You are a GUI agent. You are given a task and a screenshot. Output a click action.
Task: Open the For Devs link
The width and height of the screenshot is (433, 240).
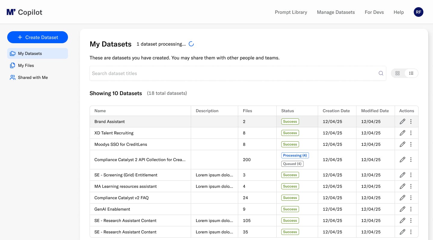tap(374, 12)
